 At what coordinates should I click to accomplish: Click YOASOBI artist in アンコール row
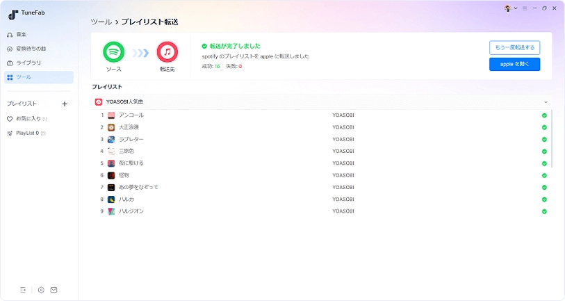tap(343, 115)
